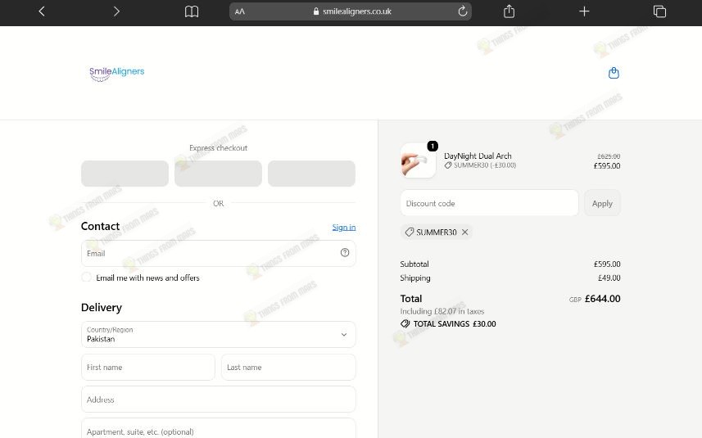This screenshot has width=702, height=438.
Task: Show all tabs overview icon
Action: pyautogui.click(x=659, y=11)
